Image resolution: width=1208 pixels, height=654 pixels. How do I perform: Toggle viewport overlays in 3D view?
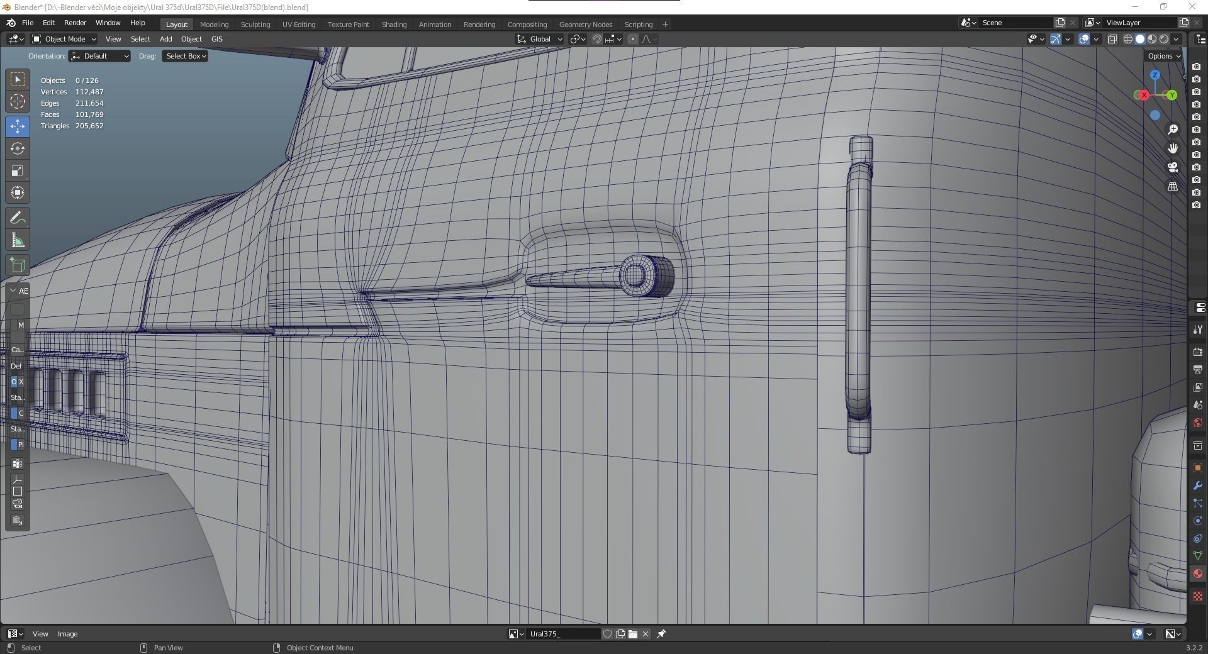pos(1084,39)
